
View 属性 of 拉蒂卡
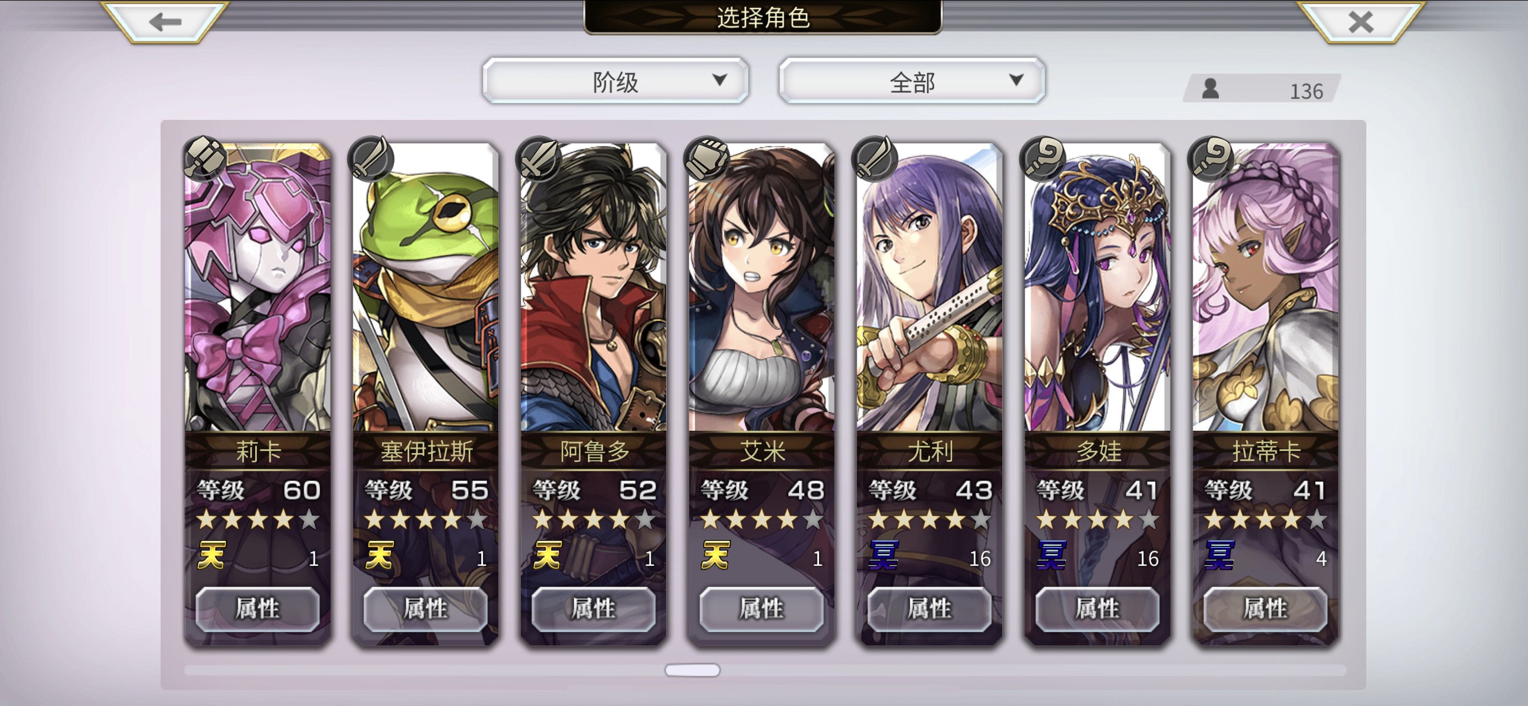point(1265,609)
